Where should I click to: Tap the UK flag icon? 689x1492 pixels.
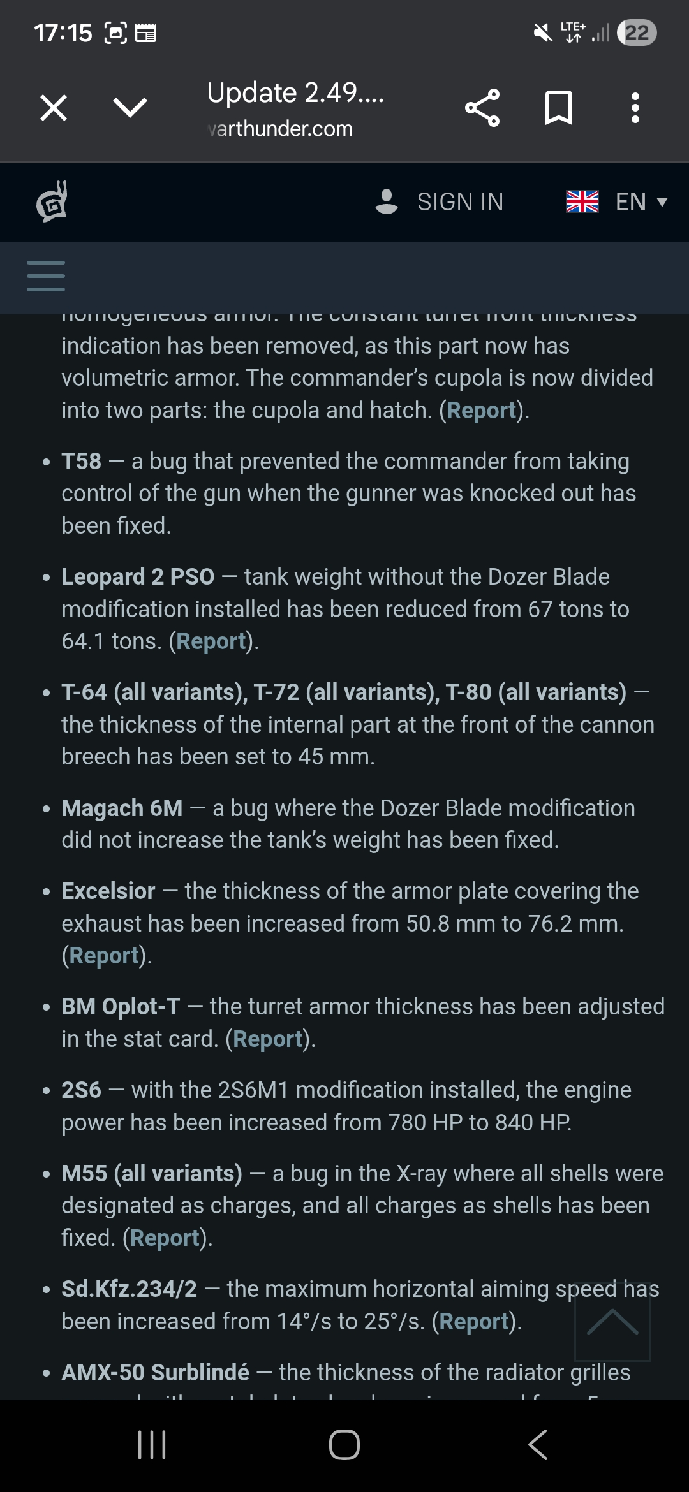pos(582,201)
